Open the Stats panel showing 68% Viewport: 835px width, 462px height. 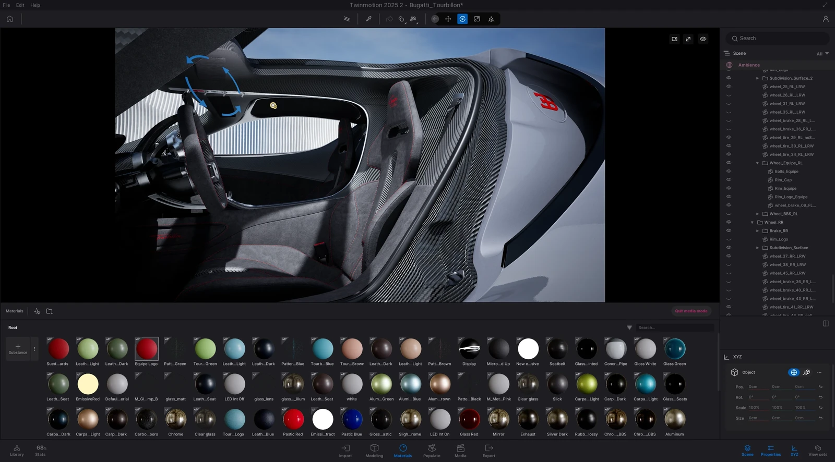pos(41,451)
